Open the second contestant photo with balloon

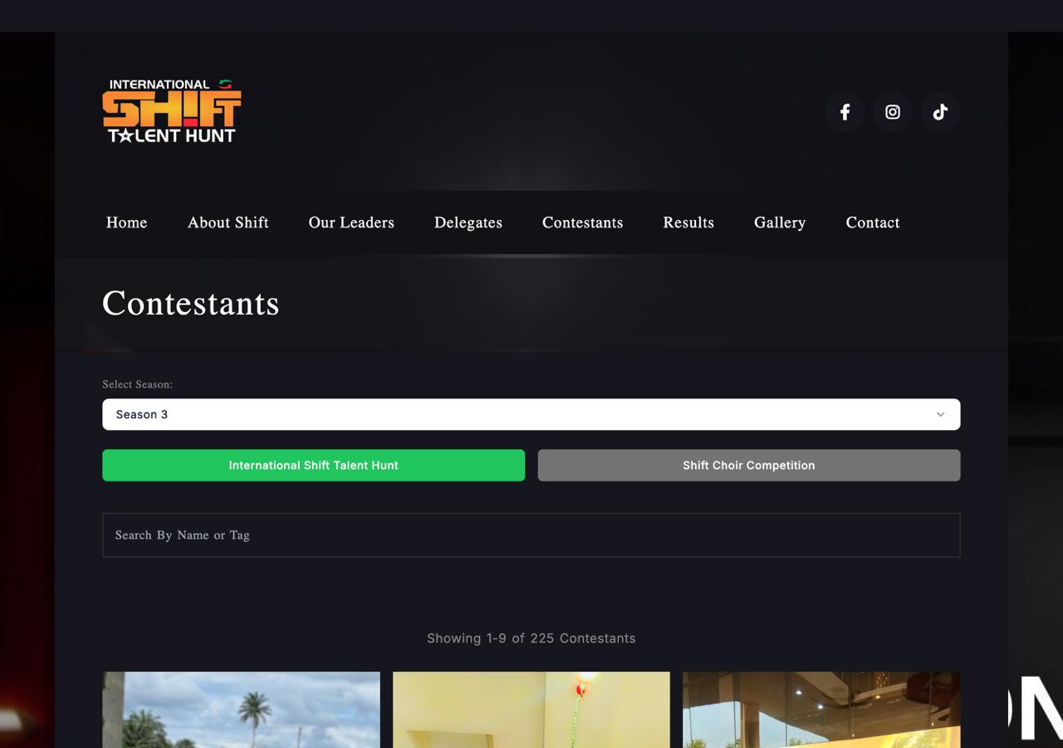point(531,710)
